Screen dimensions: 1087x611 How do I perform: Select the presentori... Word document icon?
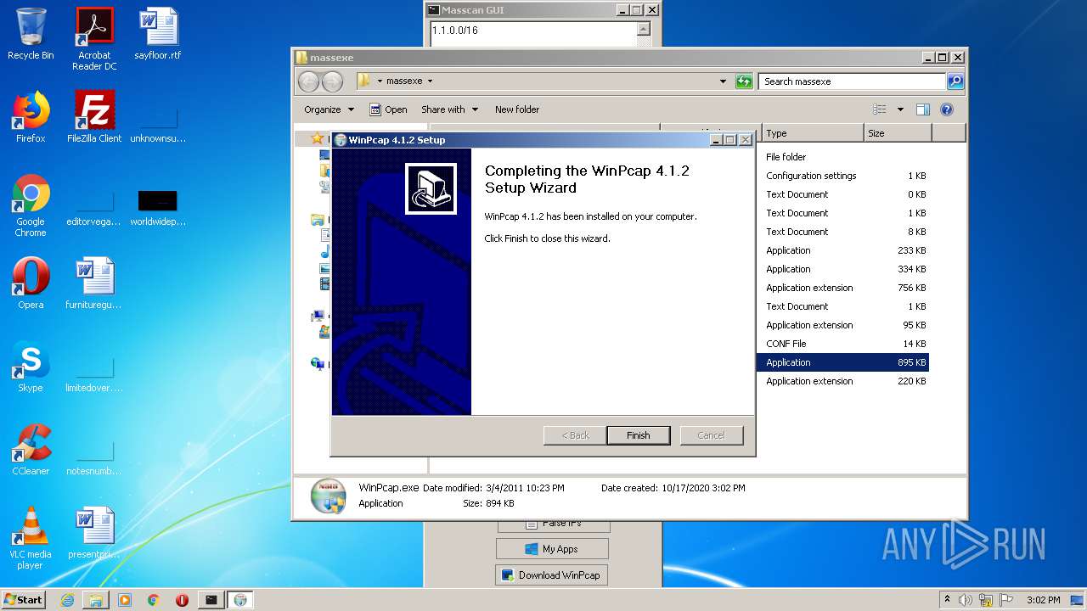tap(94, 533)
